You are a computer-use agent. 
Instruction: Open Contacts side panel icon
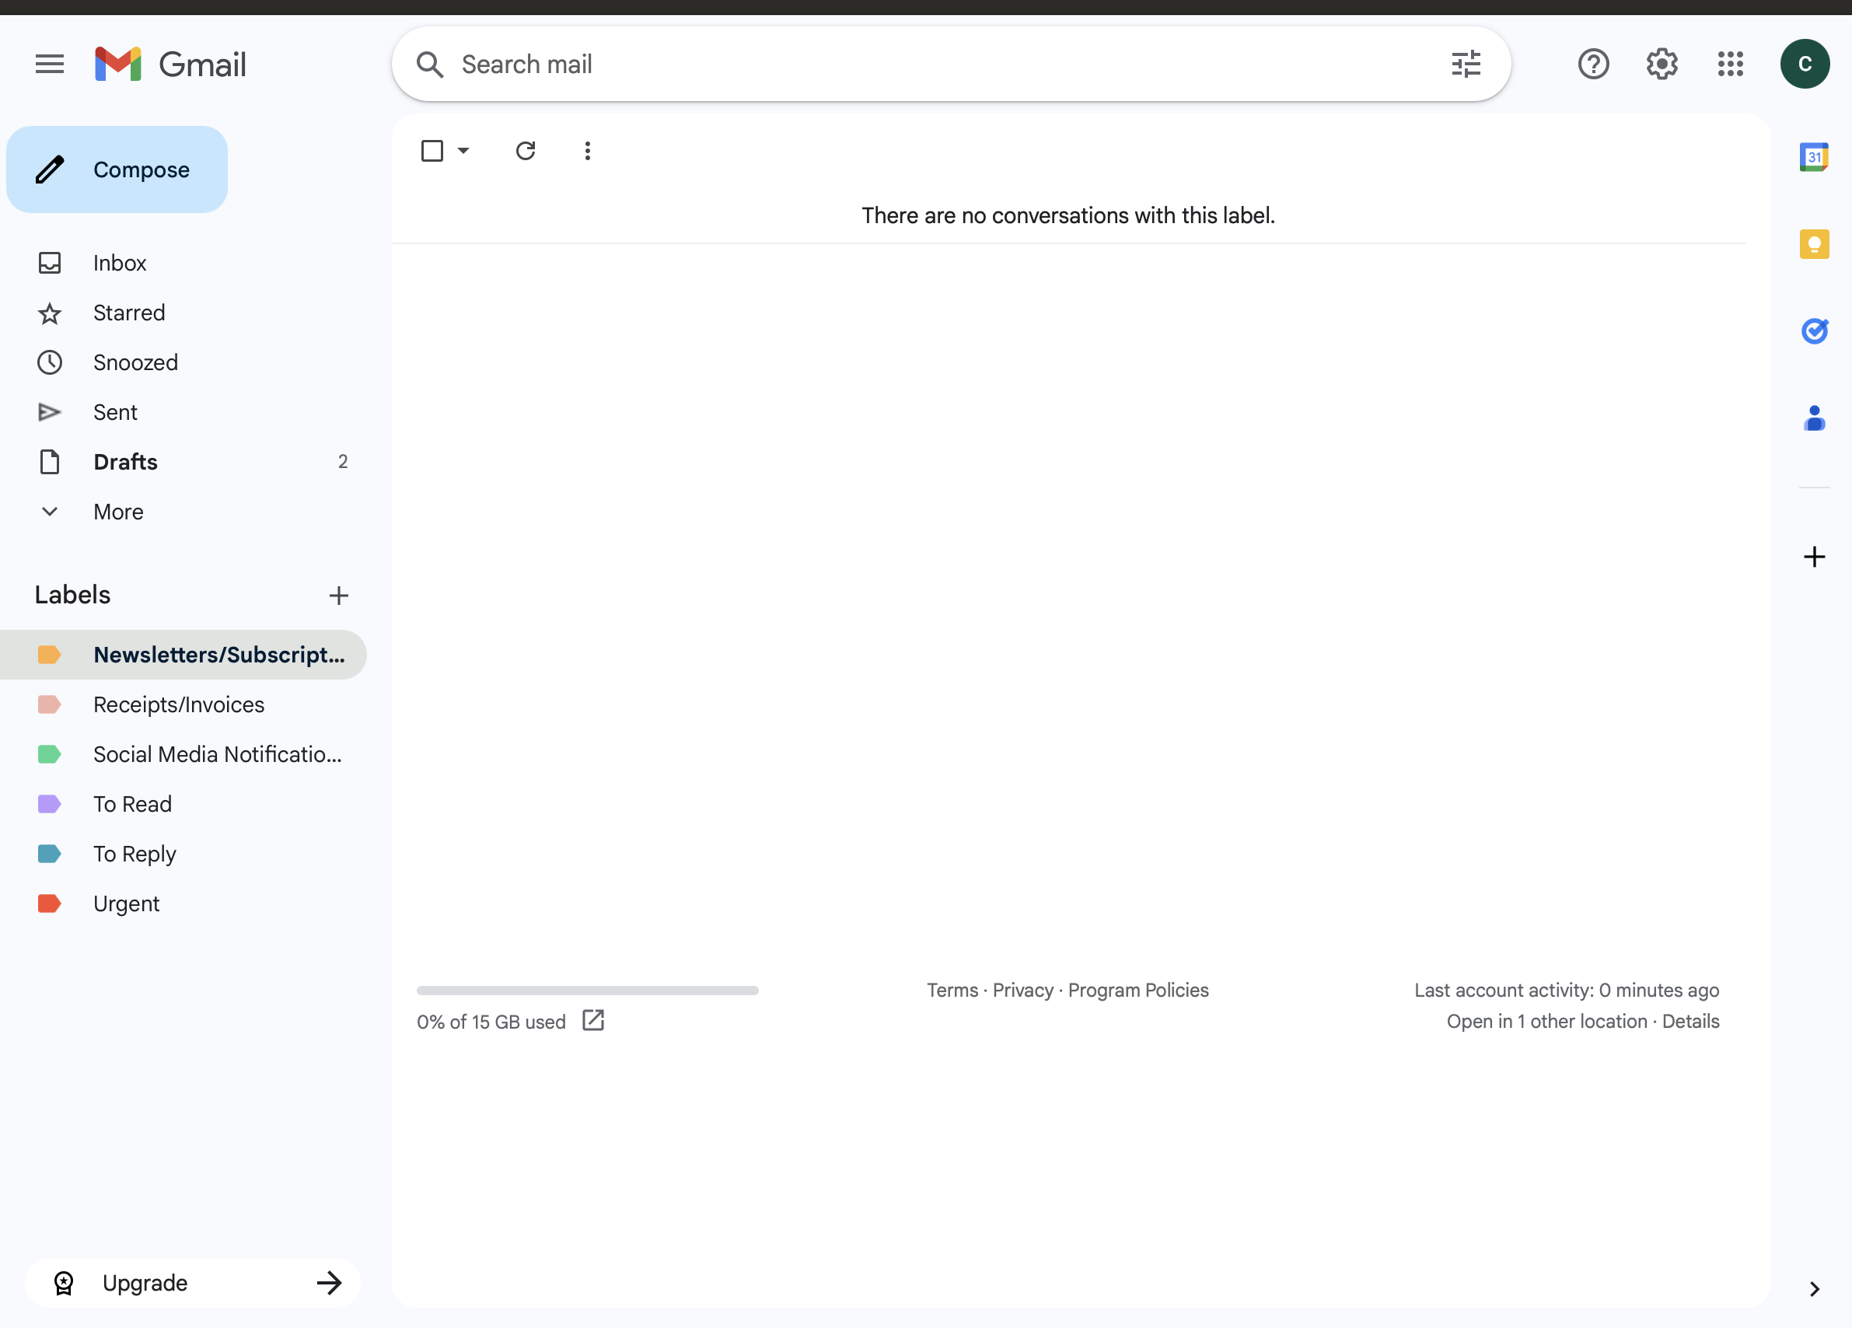pos(1814,418)
